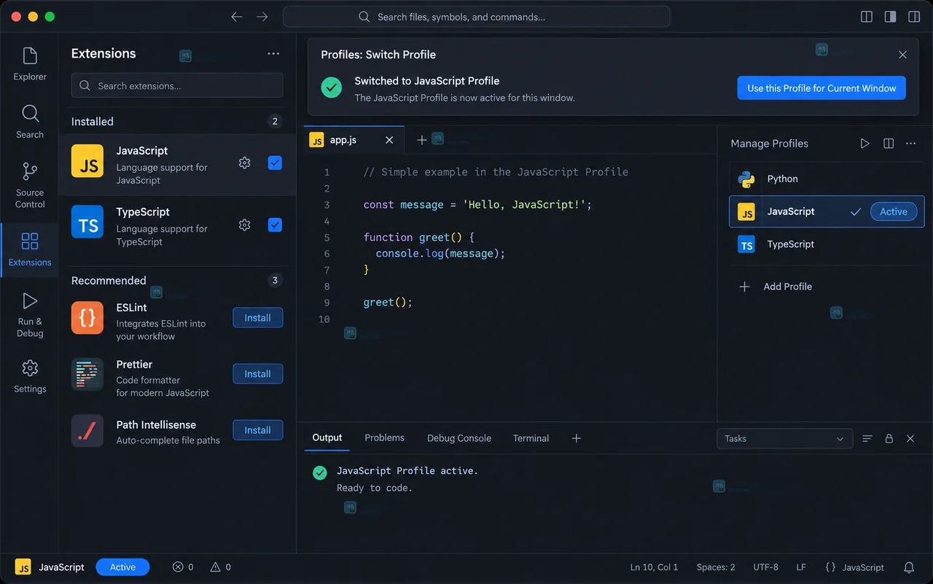933x584 pixels.
Task: Run from Manage Profiles play icon
Action: coord(864,144)
